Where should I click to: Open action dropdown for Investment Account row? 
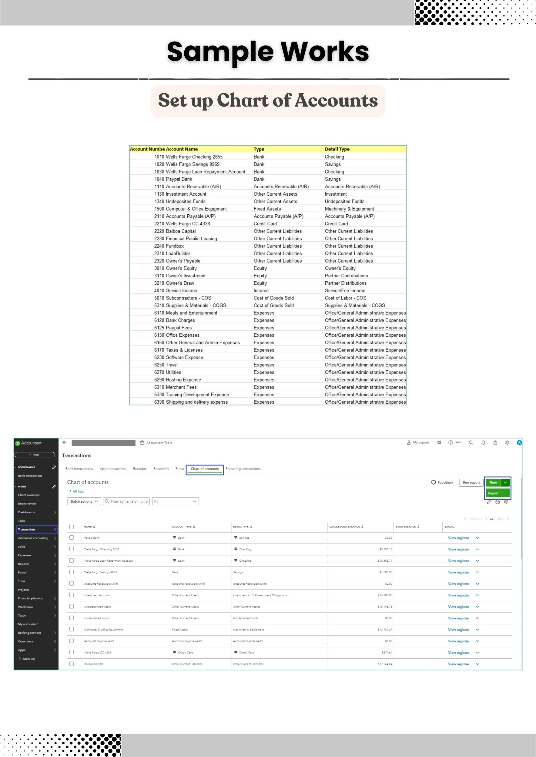477,595
